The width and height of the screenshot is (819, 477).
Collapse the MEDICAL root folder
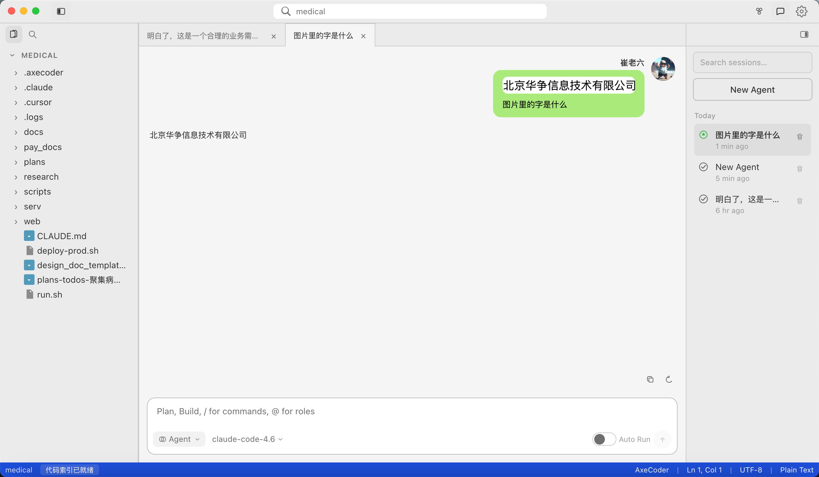12,55
